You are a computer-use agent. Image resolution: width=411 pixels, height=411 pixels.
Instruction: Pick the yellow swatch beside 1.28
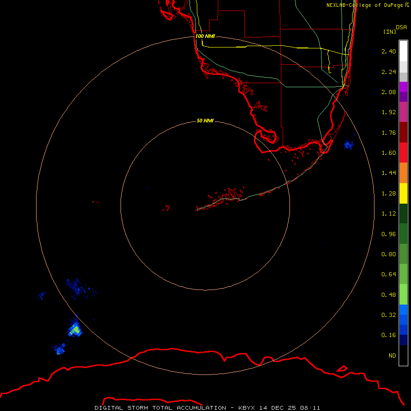coord(403,193)
